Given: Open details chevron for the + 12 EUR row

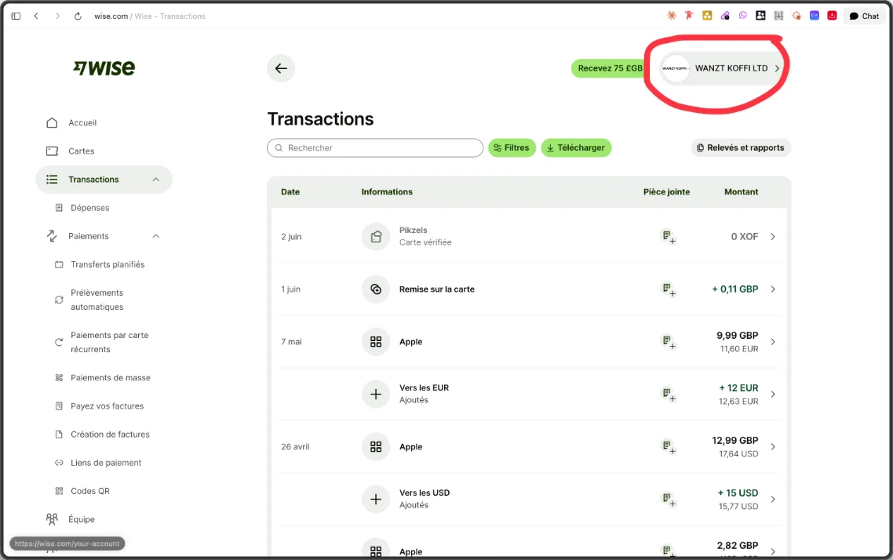Looking at the screenshot, I should pos(773,394).
